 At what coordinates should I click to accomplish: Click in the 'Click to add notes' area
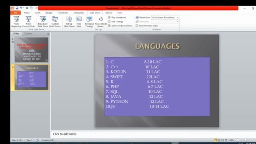pos(154,134)
